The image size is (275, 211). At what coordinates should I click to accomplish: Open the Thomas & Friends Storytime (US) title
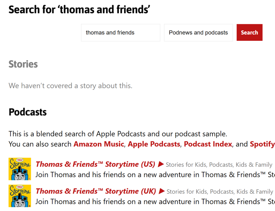(95, 164)
